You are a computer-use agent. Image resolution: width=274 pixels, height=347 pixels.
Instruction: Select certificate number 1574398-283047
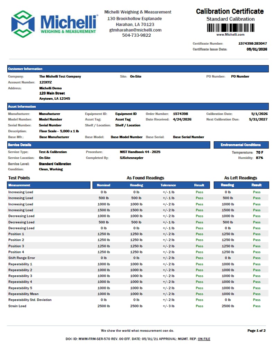[253, 43]
